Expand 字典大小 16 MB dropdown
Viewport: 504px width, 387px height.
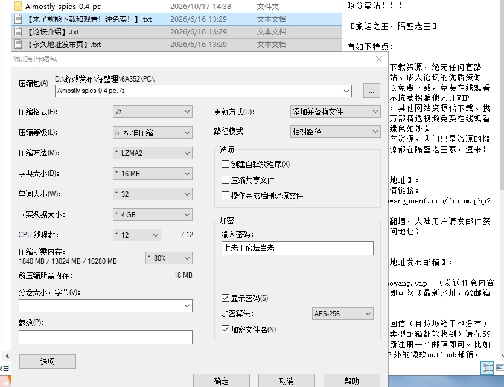pos(153,173)
